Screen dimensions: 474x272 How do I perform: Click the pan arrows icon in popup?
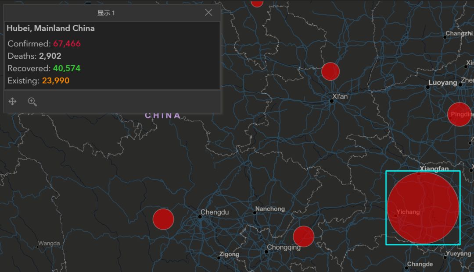(x=12, y=102)
